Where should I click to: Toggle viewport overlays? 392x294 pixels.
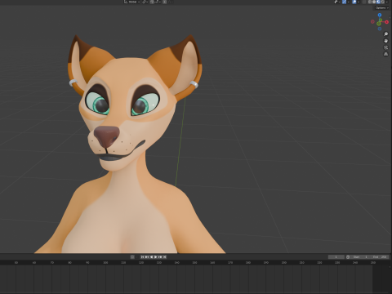(x=354, y=2)
